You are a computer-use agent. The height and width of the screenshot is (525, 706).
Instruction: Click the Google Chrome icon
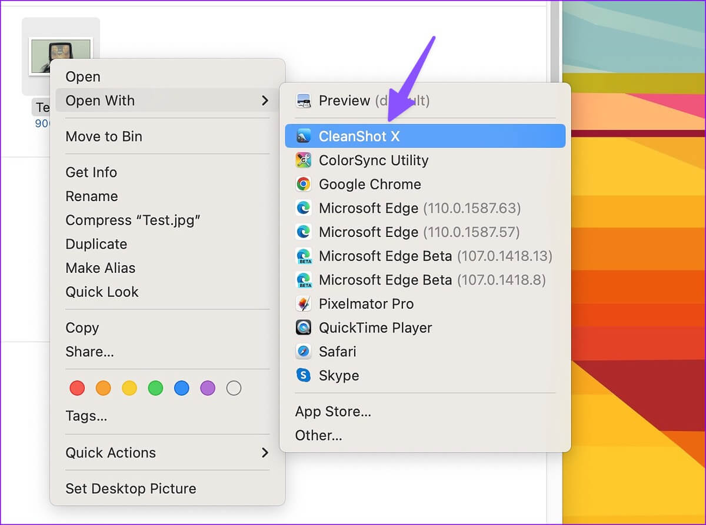[304, 185]
